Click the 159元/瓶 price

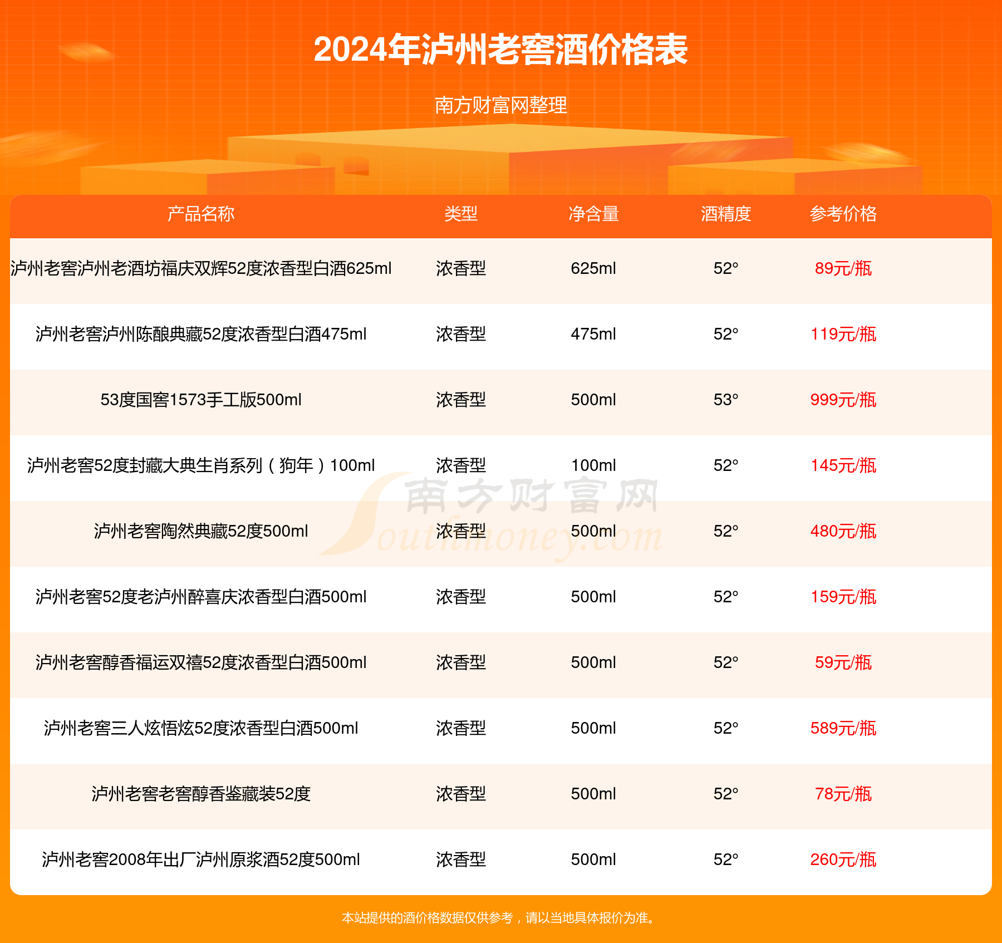tap(843, 597)
